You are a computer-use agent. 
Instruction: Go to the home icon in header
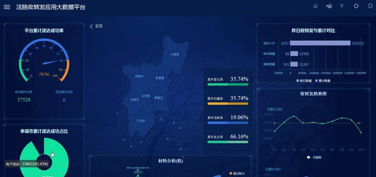click(x=316, y=6)
